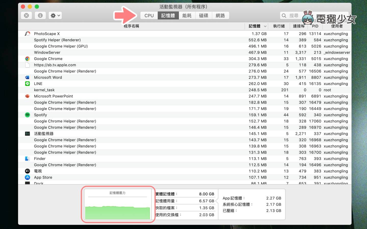Select the 活動監視器 app icon
This screenshot has width=367, height=229.
(x=27, y=134)
